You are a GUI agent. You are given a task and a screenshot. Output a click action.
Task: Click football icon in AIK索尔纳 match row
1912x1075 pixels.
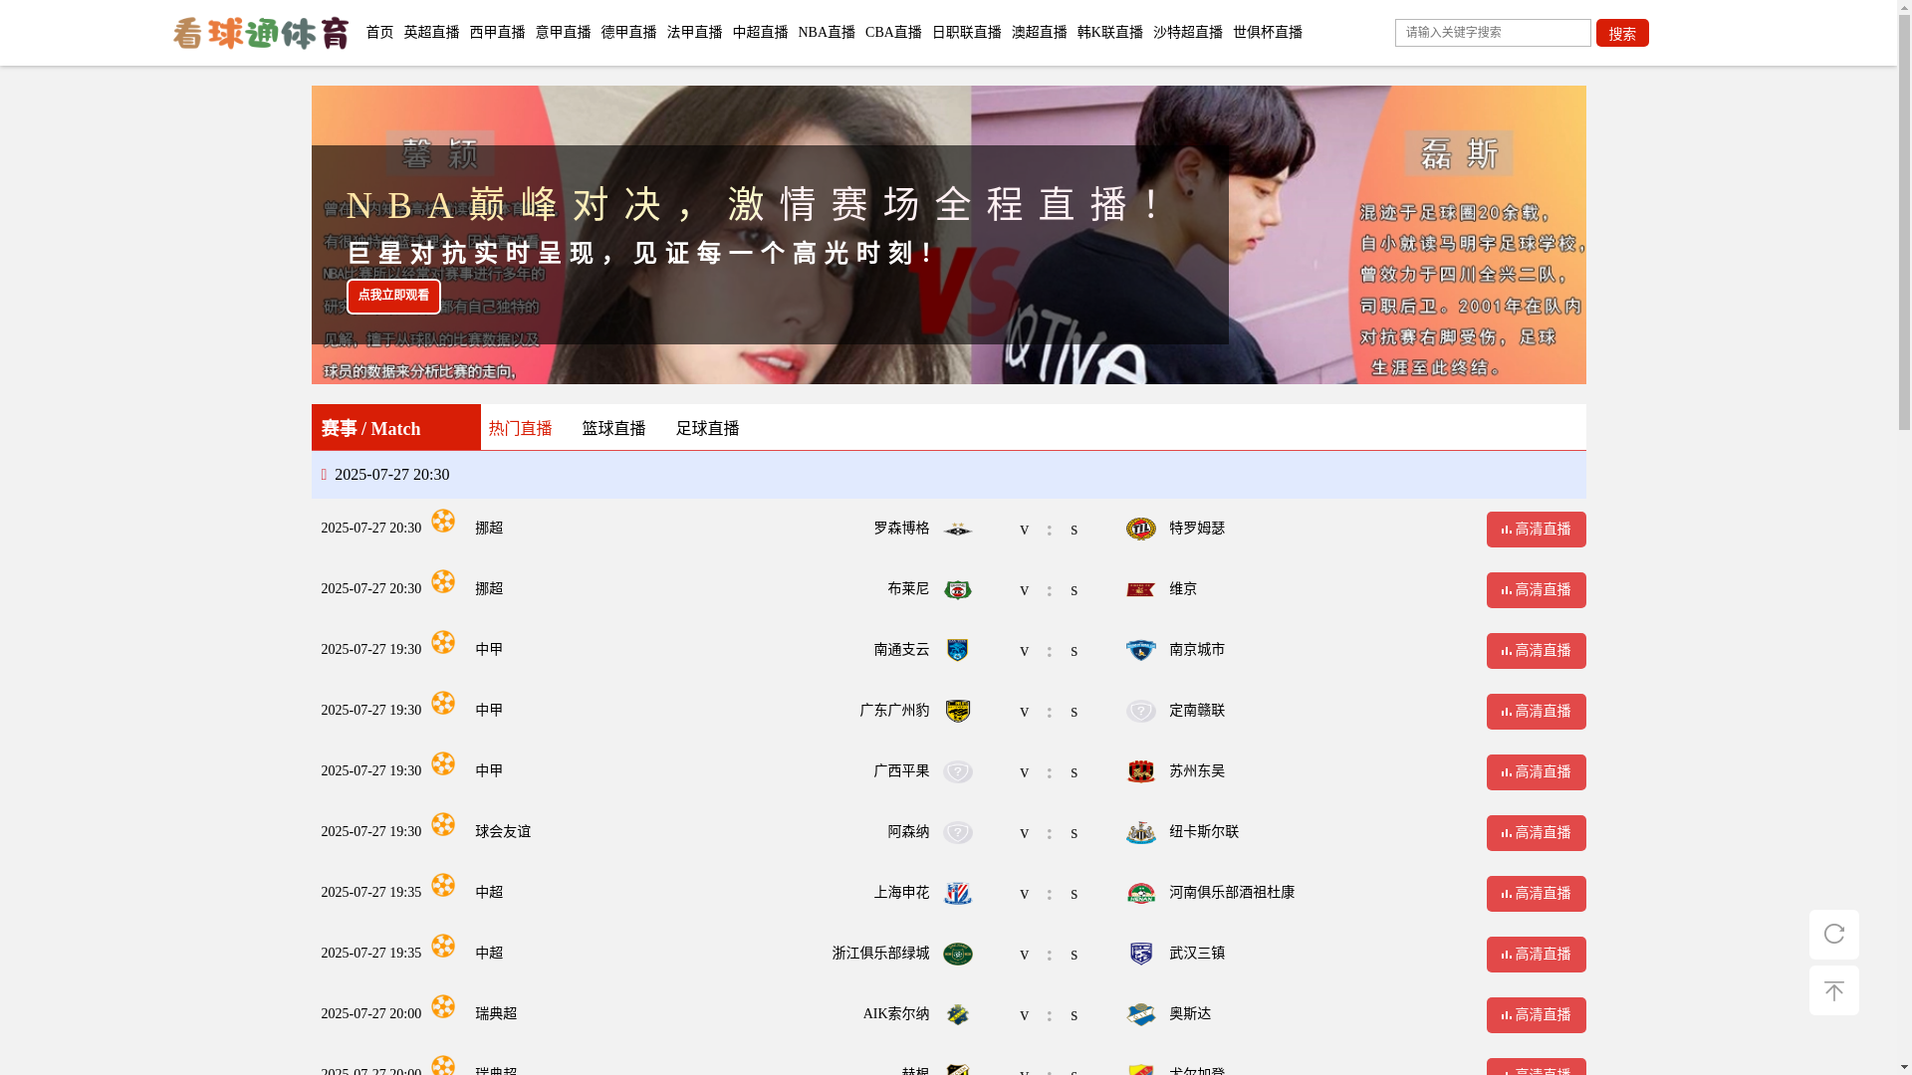(x=443, y=1006)
